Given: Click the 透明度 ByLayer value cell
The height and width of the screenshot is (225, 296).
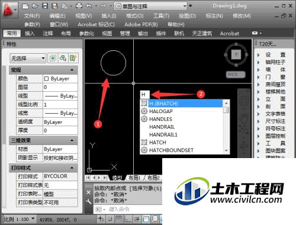Looking at the screenshot, I should (x=60, y=122).
